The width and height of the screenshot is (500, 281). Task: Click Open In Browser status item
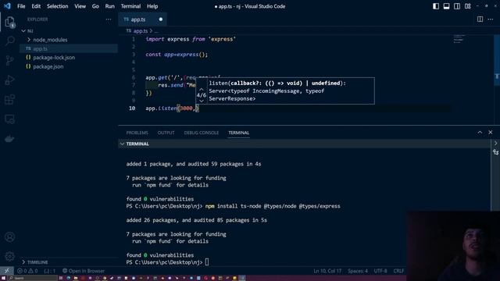point(84,271)
